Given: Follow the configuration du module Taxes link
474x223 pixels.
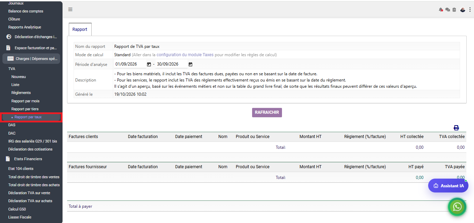Looking at the screenshot, I should pos(185,55).
